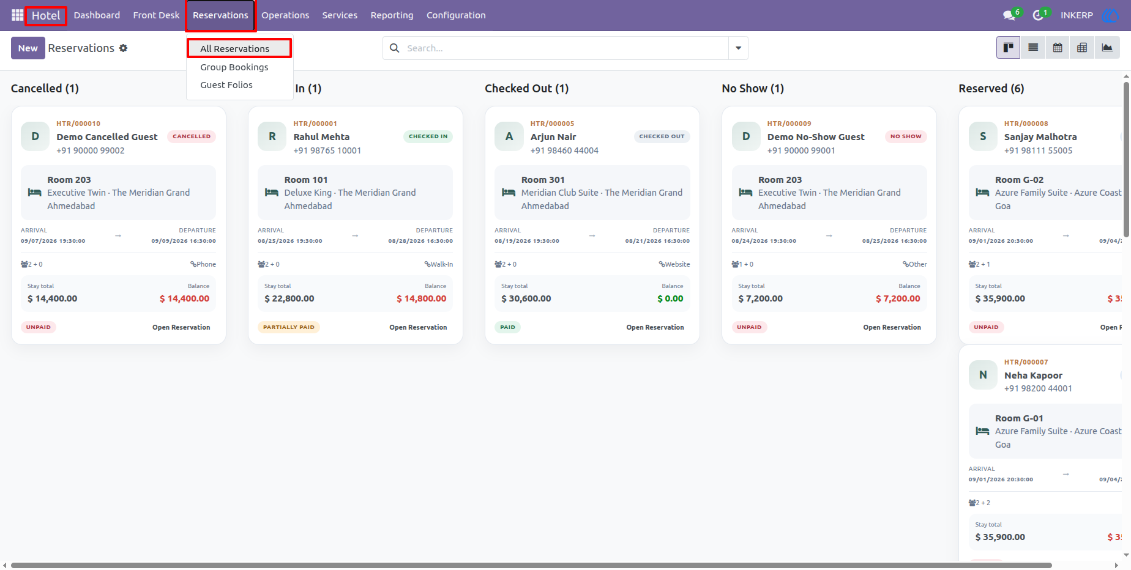Switch to Graph view
The image size is (1131, 570).
pyautogui.click(x=1107, y=48)
